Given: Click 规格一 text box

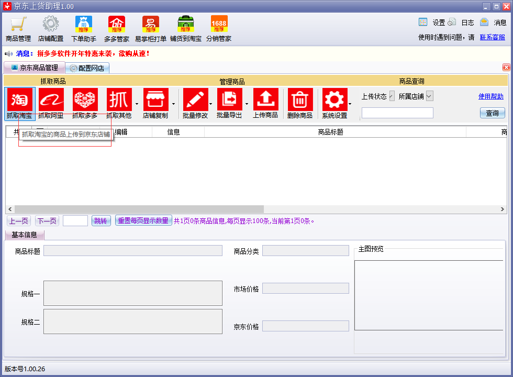Looking at the screenshot, I should pos(133,293).
